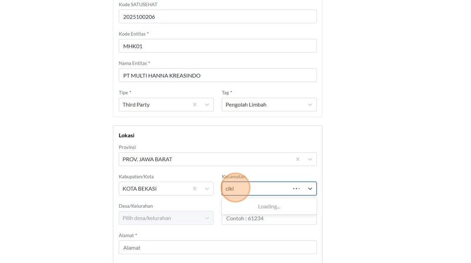Select the "Third Party" value text

[x=136, y=104]
